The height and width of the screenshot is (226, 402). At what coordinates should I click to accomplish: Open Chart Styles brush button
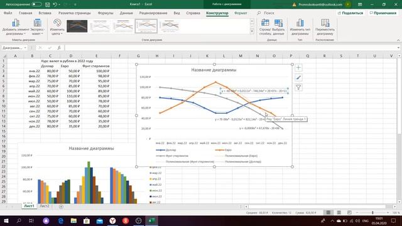pos(298,77)
